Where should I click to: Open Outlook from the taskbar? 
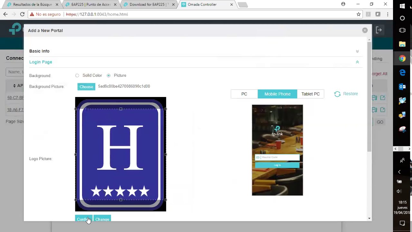coord(402,87)
